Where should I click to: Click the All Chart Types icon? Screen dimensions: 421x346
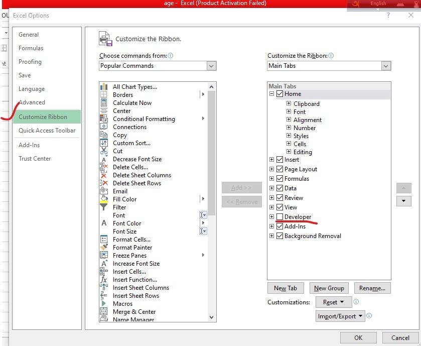(x=104, y=87)
